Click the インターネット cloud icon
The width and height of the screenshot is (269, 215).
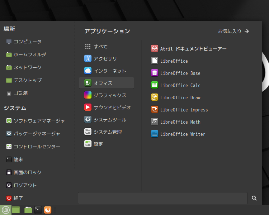tap(88, 71)
